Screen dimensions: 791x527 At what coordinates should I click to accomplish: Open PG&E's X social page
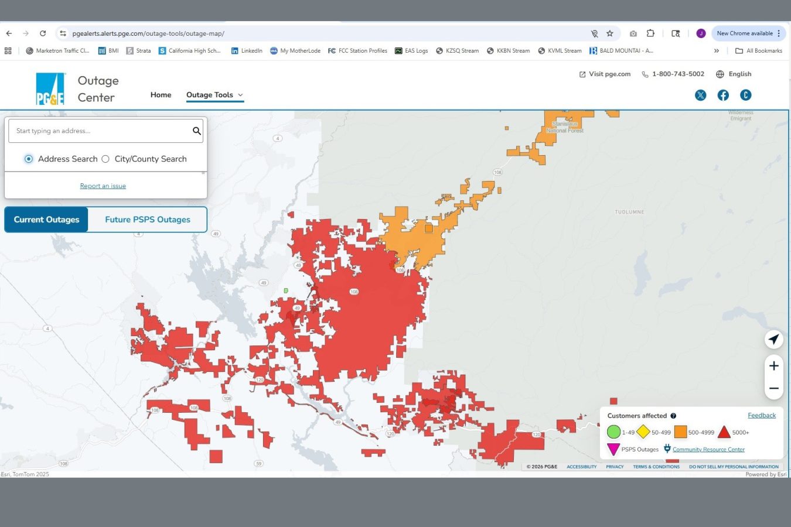[700, 95]
